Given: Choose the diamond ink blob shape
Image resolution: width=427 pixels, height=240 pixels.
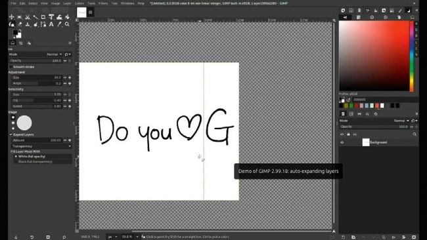Looking at the screenshot, I should [x=12, y=129].
